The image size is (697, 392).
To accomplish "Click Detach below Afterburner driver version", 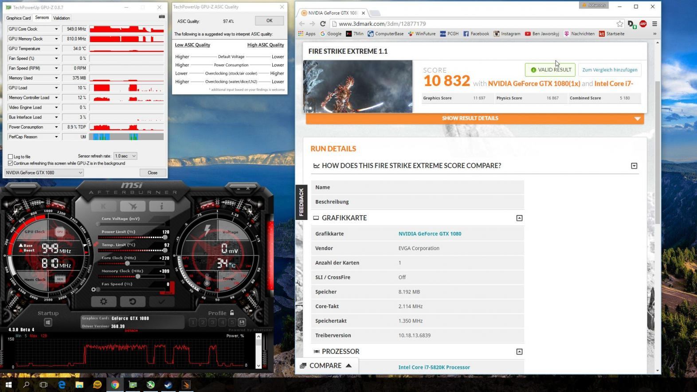I will pyautogui.click(x=131, y=330).
